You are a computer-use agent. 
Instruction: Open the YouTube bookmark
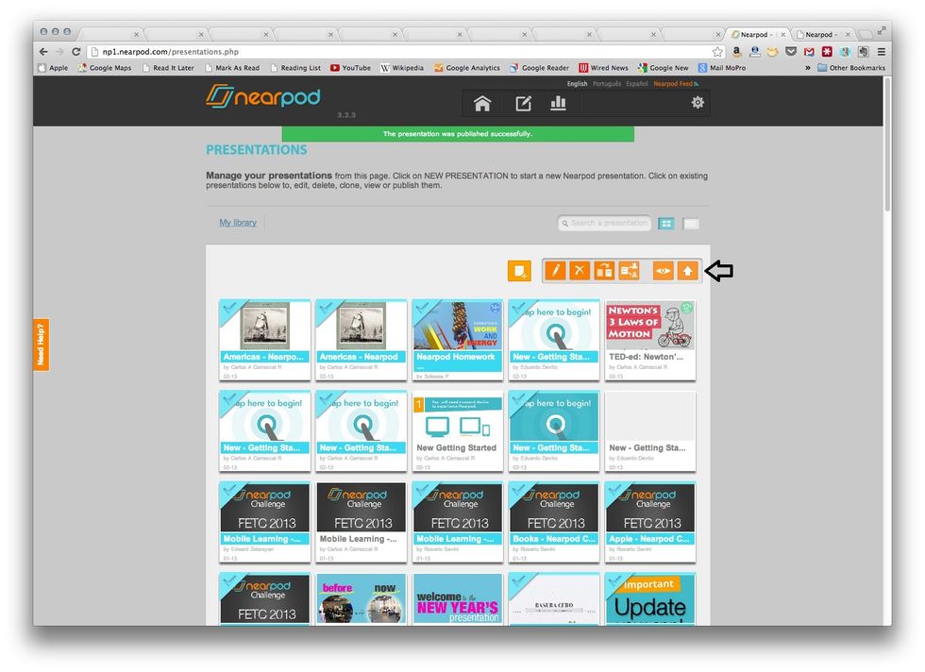point(350,68)
